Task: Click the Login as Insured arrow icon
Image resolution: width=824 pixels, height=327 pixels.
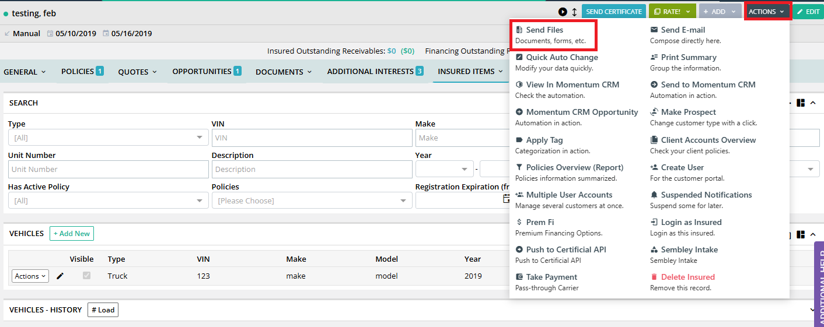Action: 654,222
